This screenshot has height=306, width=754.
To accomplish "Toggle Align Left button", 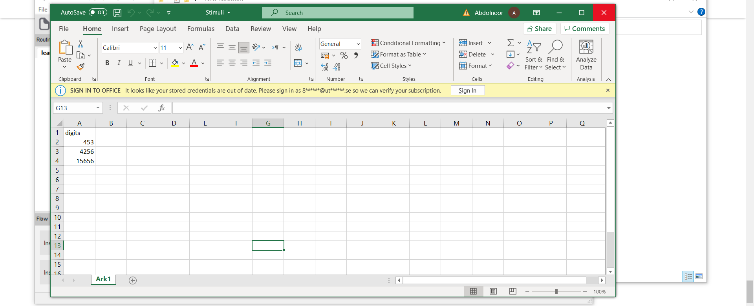I will click(x=220, y=63).
